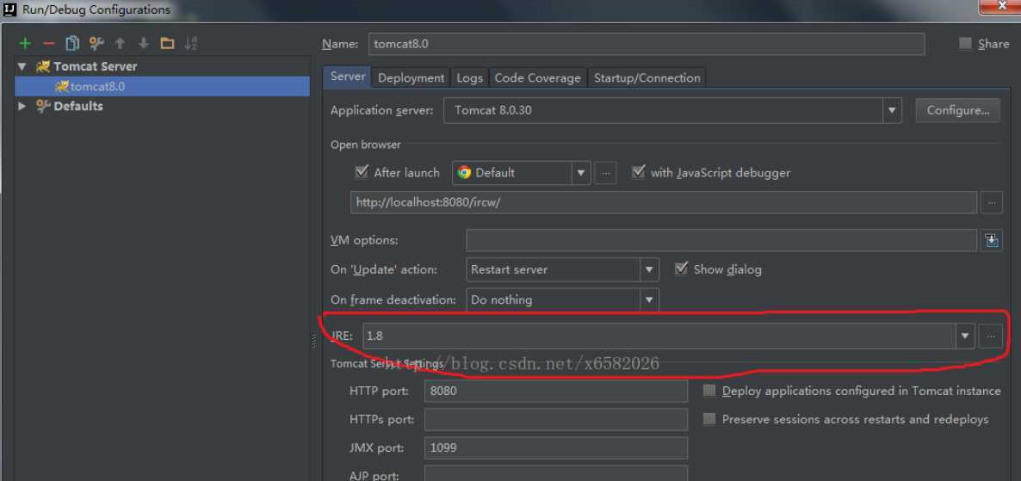Browse for a browser with the ellipsis button
This screenshot has height=481, width=1021.
[x=605, y=173]
